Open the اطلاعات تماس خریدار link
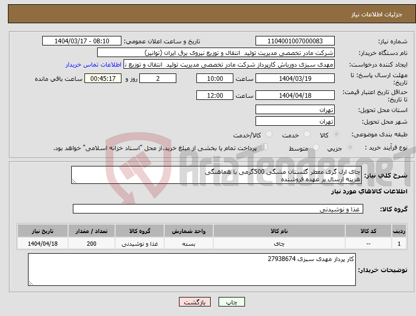 point(93,64)
